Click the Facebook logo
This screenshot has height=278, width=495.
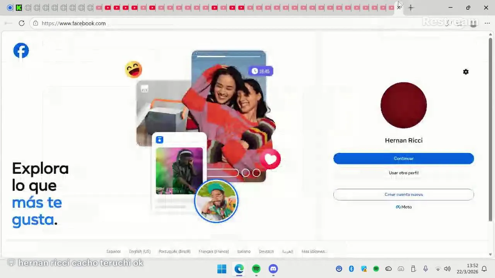[21, 51]
